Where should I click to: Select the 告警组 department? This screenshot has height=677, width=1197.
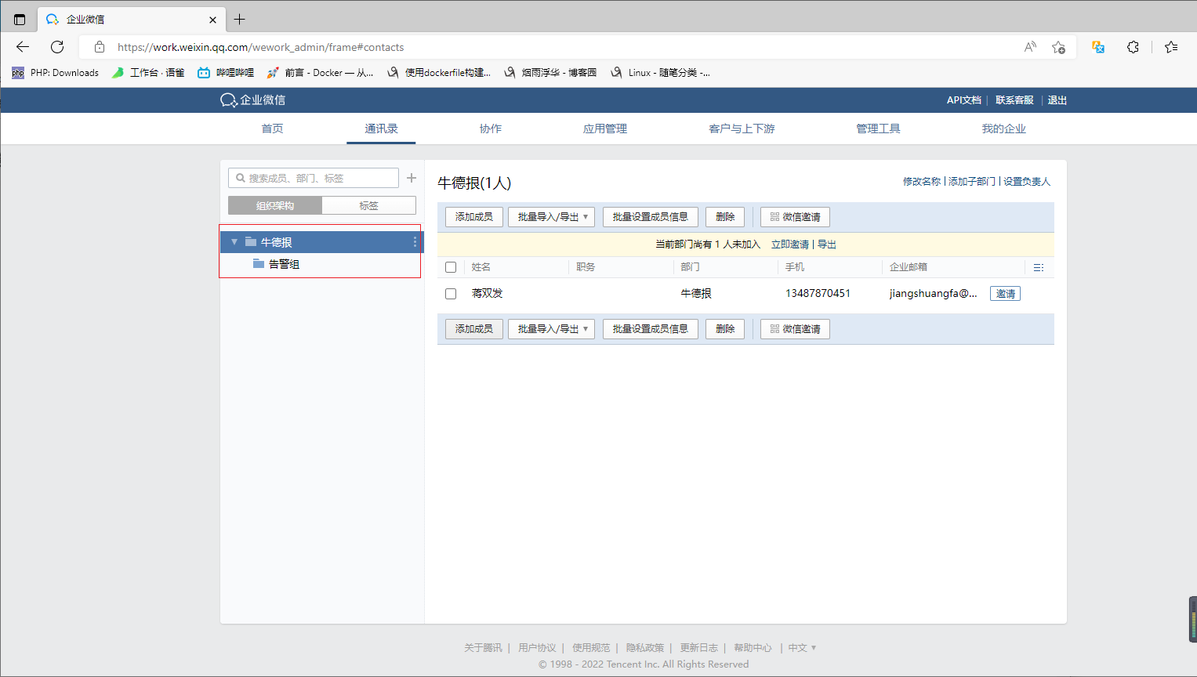coord(284,264)
